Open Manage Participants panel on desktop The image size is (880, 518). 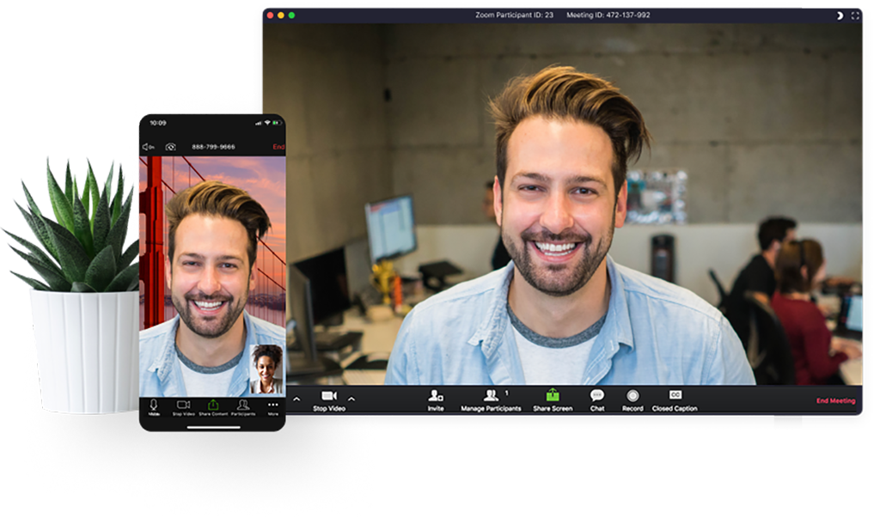pos(491,399)
